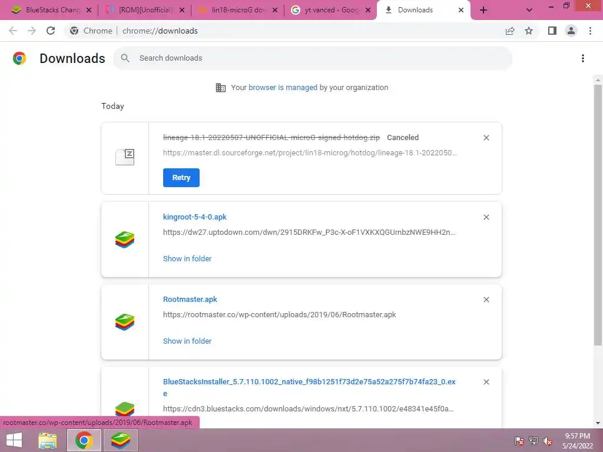
Task: Click the 'browser is managed' link
Action: (283, 88)
